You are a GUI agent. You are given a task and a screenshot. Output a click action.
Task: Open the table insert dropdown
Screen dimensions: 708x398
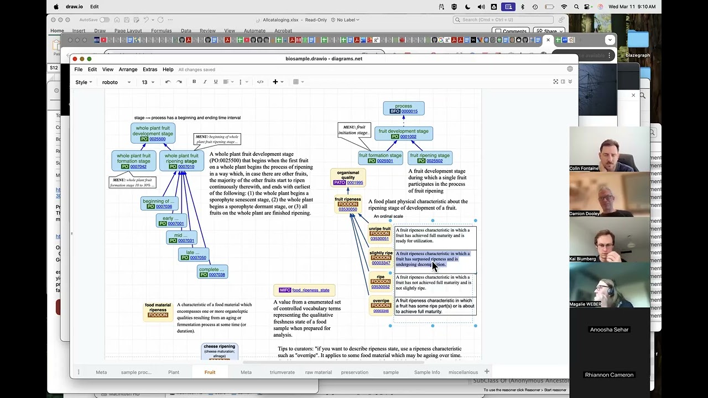[x=298, y=82]
